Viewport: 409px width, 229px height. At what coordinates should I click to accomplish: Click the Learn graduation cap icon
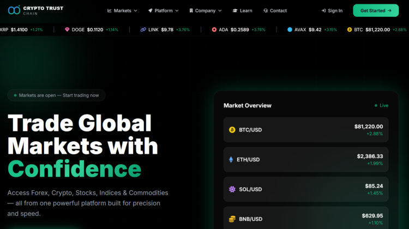click(235, 11)
